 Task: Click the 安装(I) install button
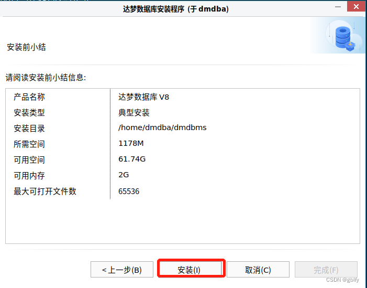click(191, 270)
